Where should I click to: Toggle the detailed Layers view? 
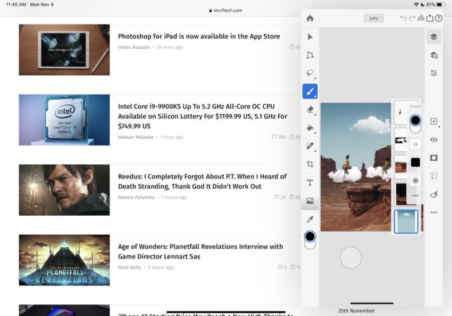[434, 55]
